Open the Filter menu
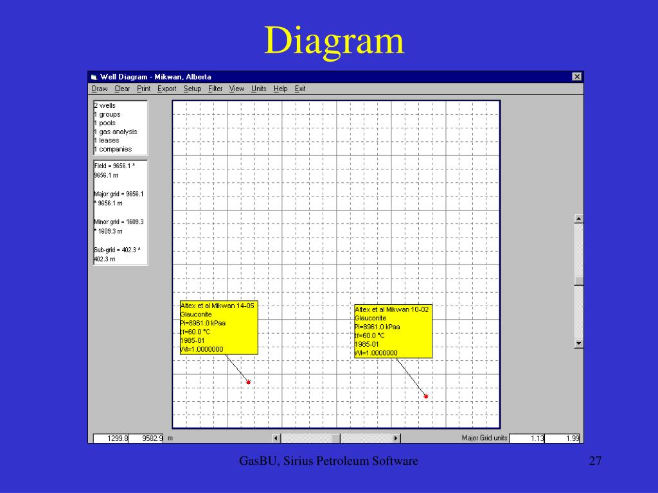The width and height of the screenshot is (658, 493). 215,89
